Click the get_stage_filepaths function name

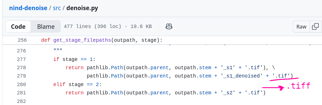pos(82,40)
